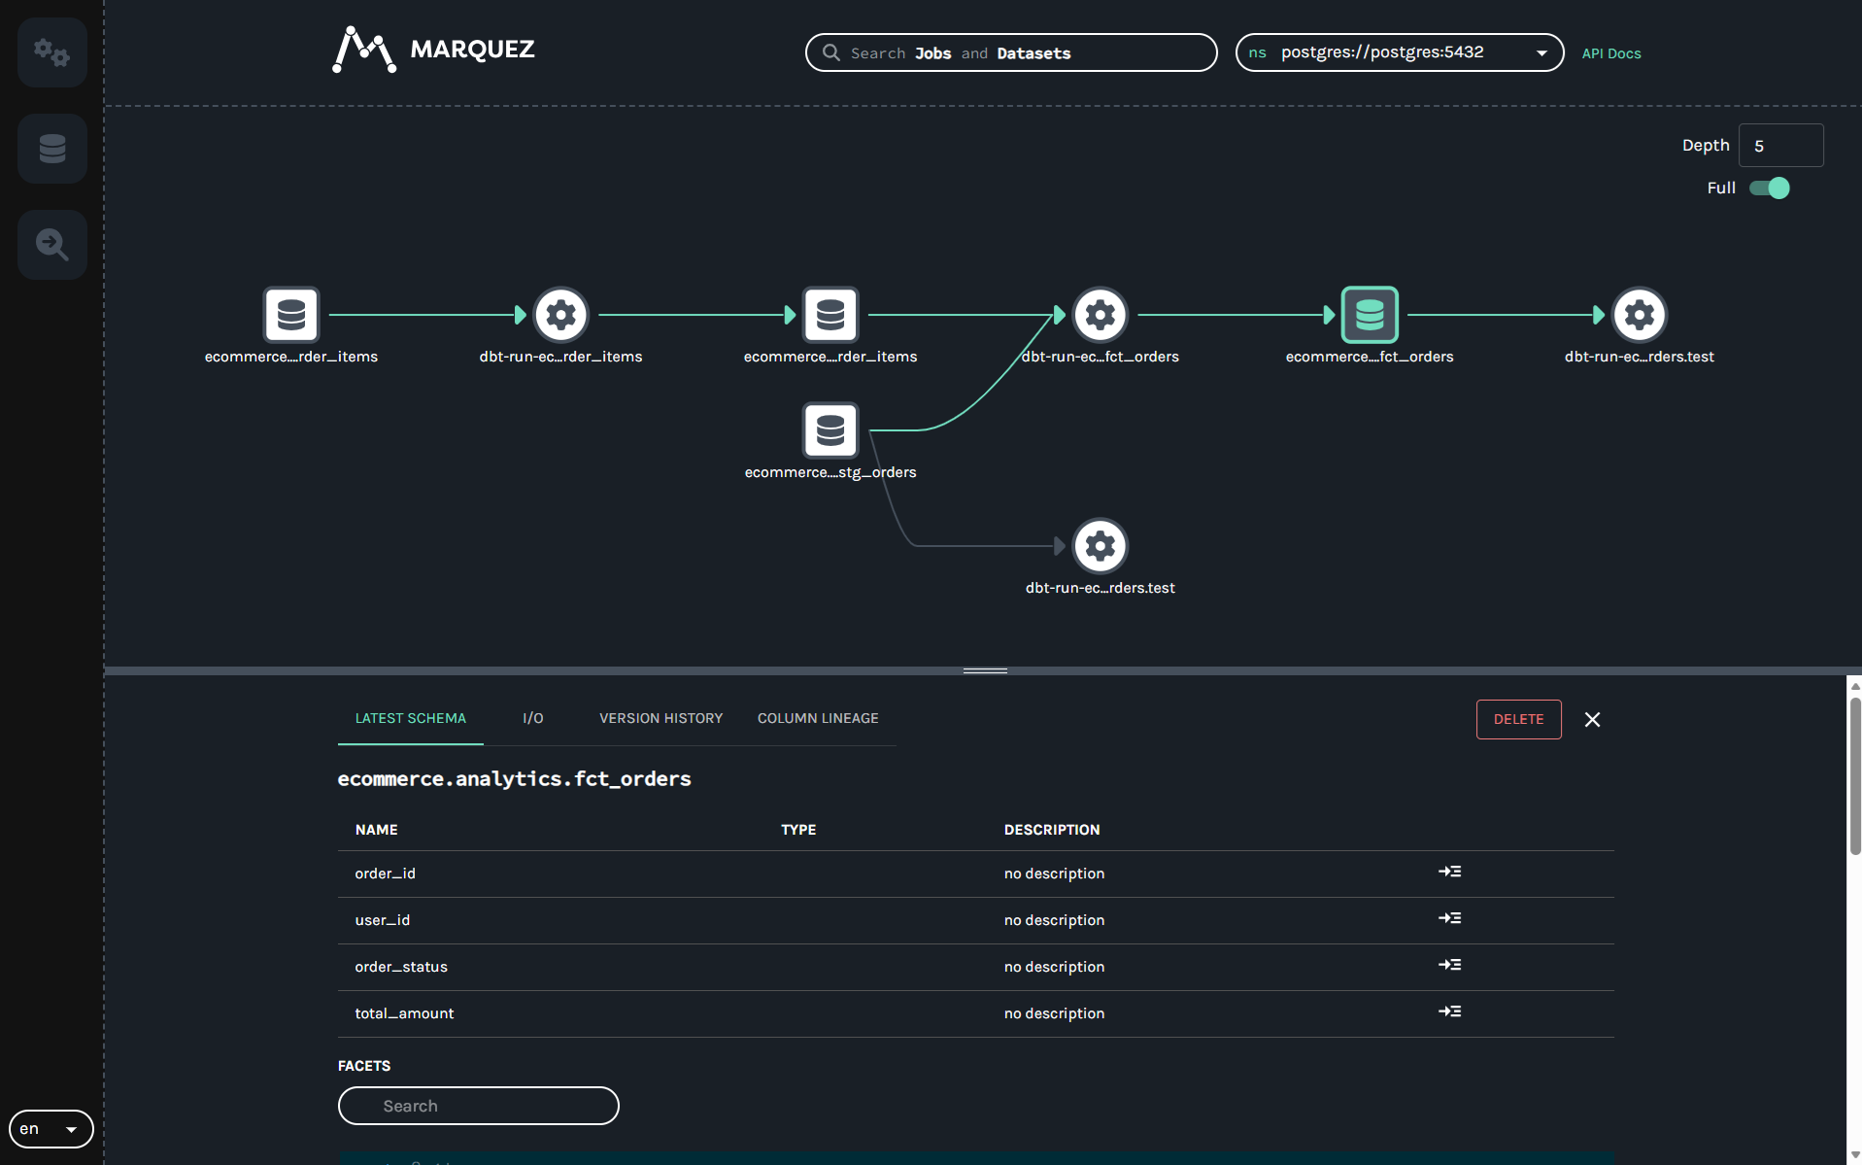Click the Delete button

[x=1518, y=719]
